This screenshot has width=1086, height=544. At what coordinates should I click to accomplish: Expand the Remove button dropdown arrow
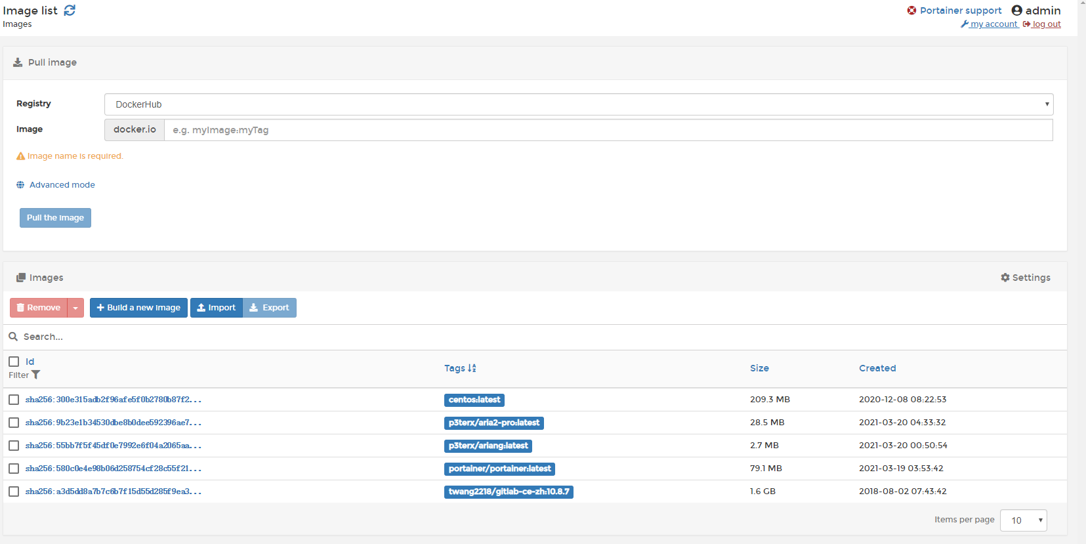click(x=75, y=308)
